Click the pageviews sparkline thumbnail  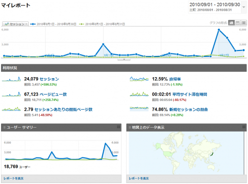click(11, 94)
